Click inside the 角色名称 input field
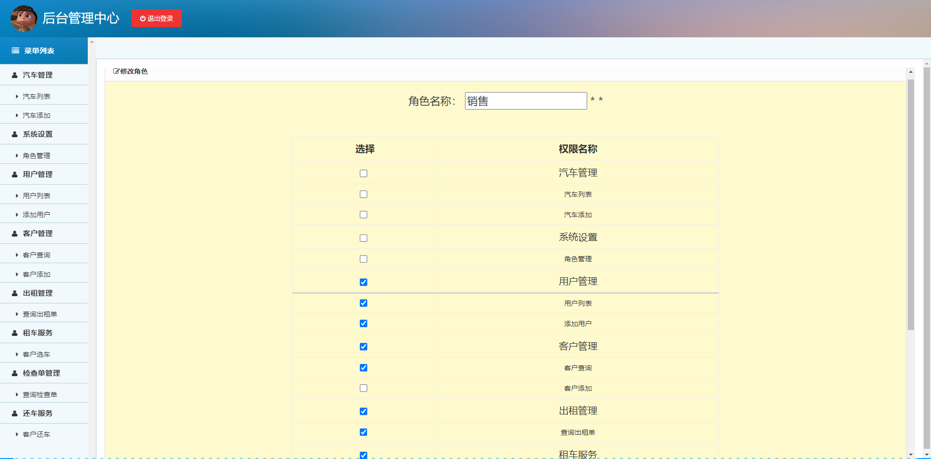This screenshot has height=459, width=931. (x=525, y=101)
